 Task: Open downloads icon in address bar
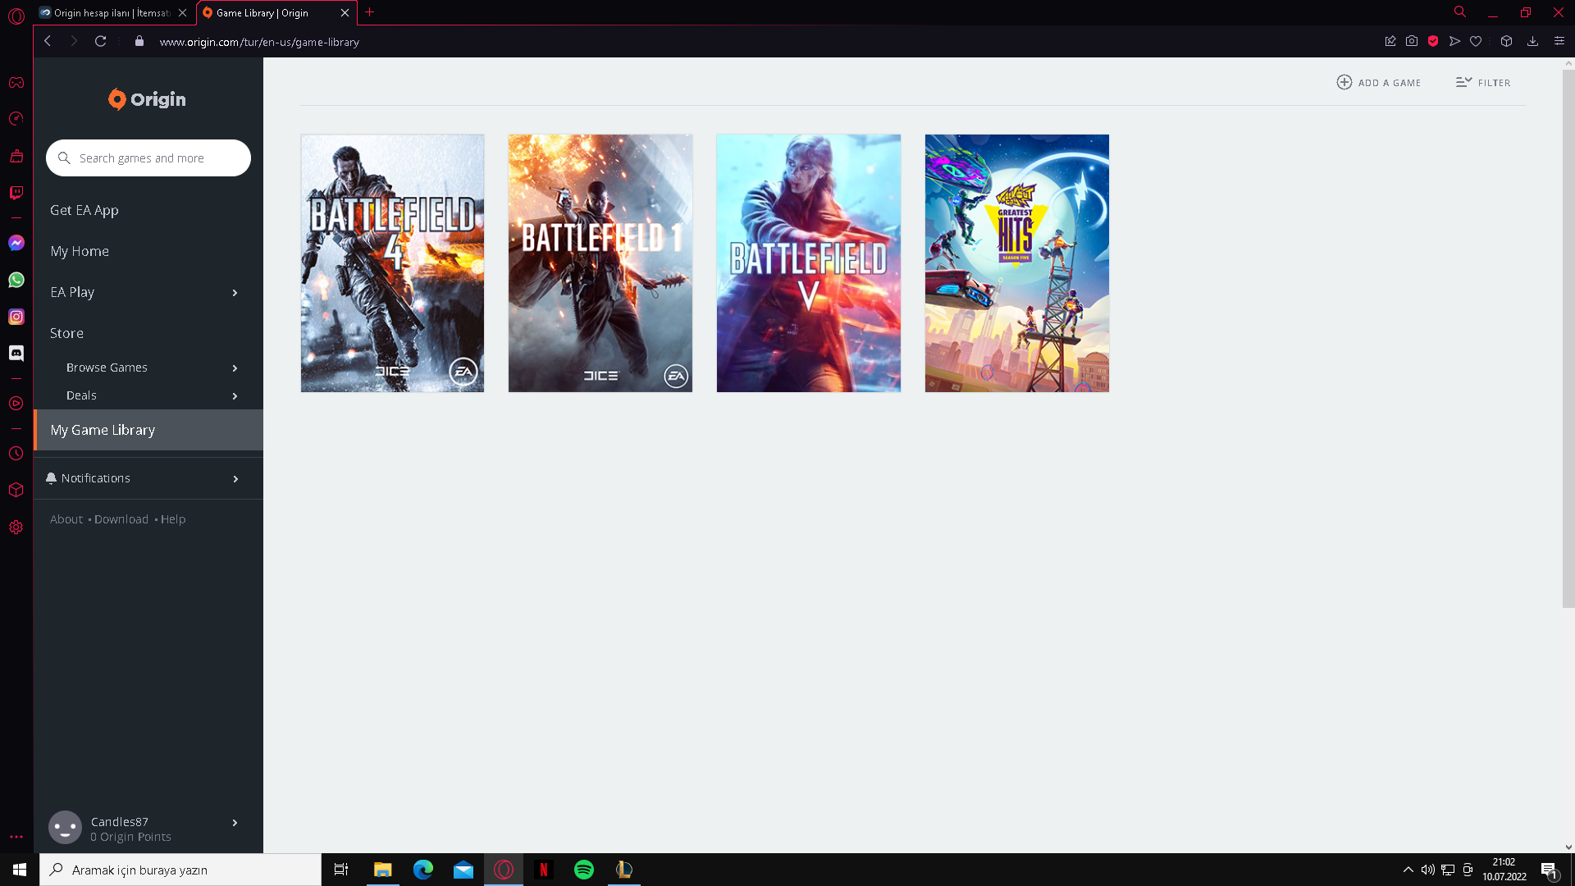pyautogui.click(x=1532, y=41)
